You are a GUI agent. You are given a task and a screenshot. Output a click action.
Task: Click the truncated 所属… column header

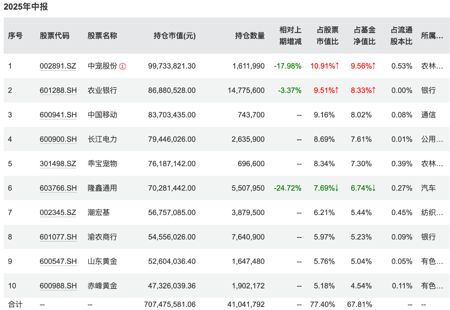[432, 36]
